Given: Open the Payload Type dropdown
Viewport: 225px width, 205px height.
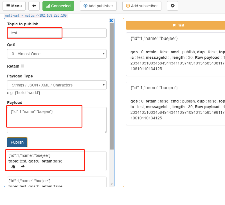Looking at the screenshot, I should coord(57,85).
